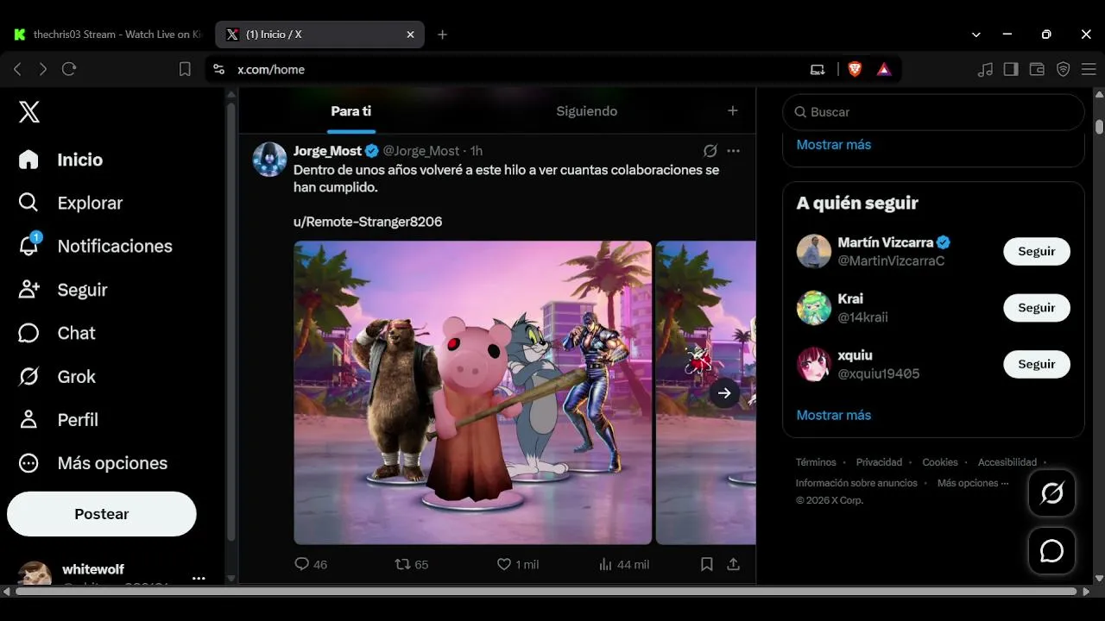Screen dimensions: 1105x621
Task: Open Jorge_Most's profile picture
Action: tap(269, 160)
